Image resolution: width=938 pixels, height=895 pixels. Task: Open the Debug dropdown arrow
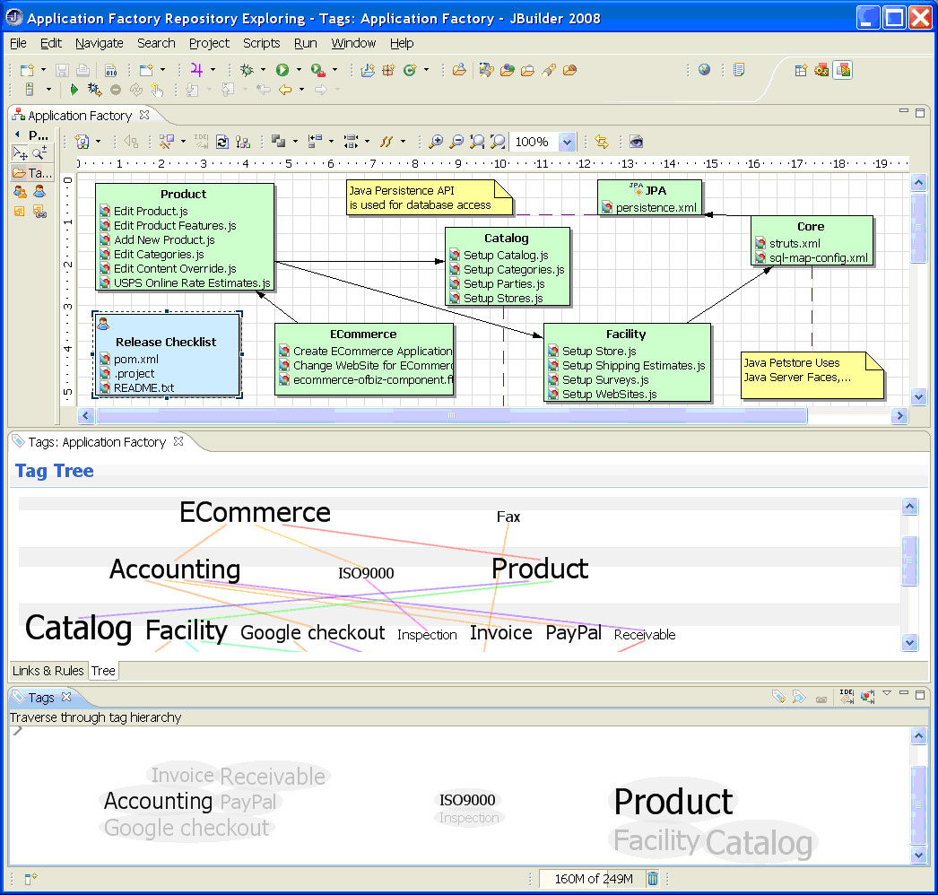tap(263, 70)
